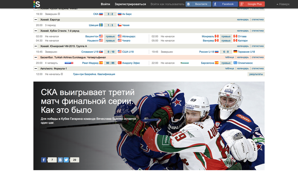Click Sport 1 broadcast icon for Real Madrid game
Viewport: 298px width, 172px height.
69,63
